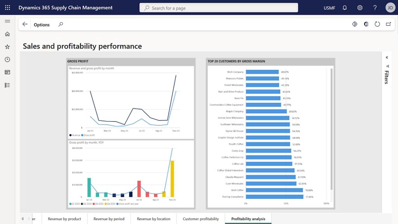Image resolution: width=398 pixels, height=224 pixels.
Task: Open Workspaces icon in sidebar
Action: pos(7,72)
